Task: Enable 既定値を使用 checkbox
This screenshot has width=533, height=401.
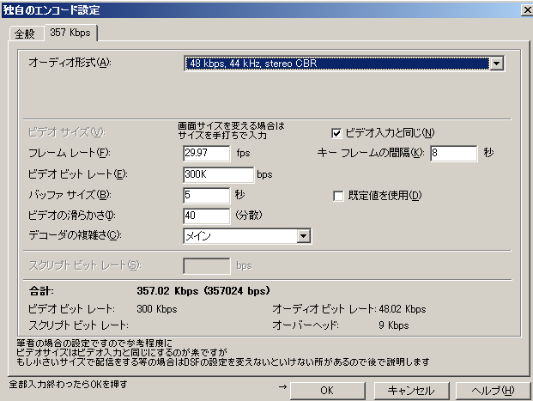Action: pos(338,196)
